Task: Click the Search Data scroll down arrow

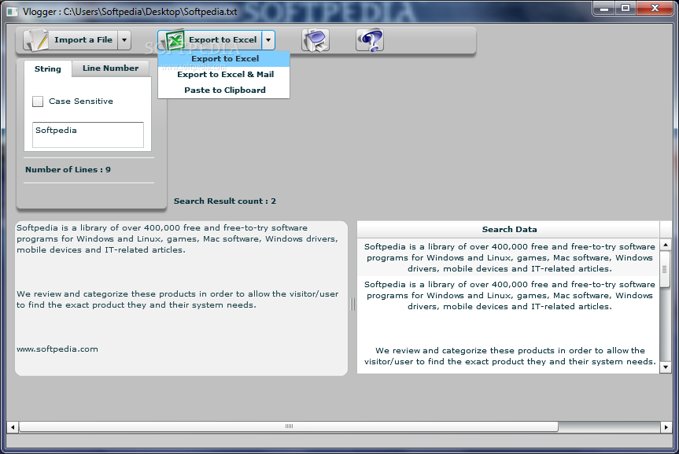Action: click(666, 367)
